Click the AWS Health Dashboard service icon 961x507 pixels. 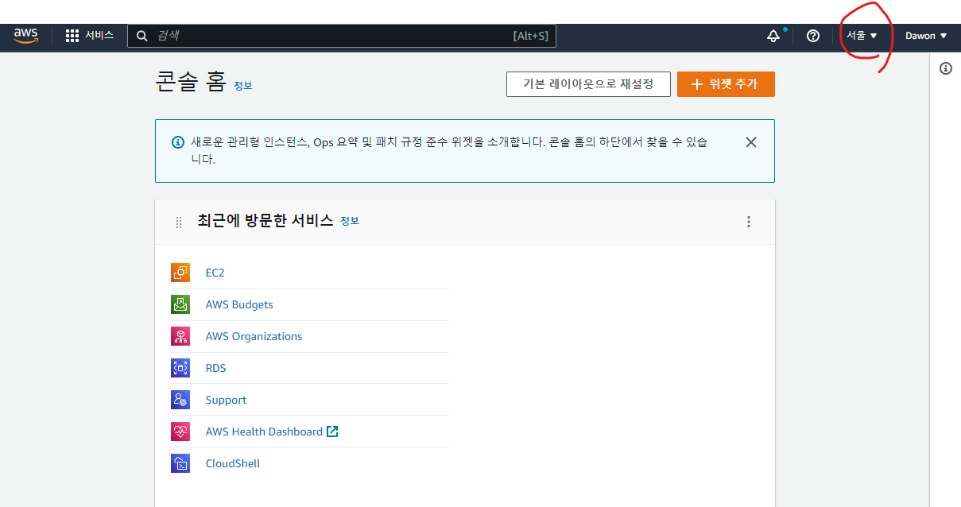(x=180, y=432)
